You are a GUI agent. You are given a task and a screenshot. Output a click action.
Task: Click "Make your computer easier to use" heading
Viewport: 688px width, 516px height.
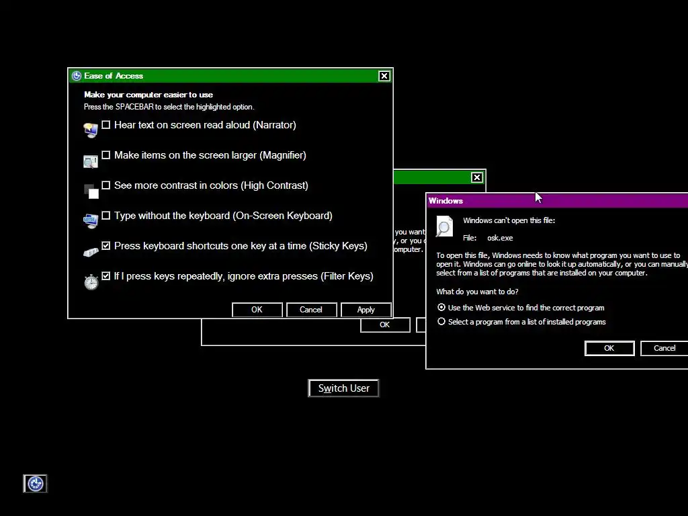pyautogui.click(x=148, y=95)
